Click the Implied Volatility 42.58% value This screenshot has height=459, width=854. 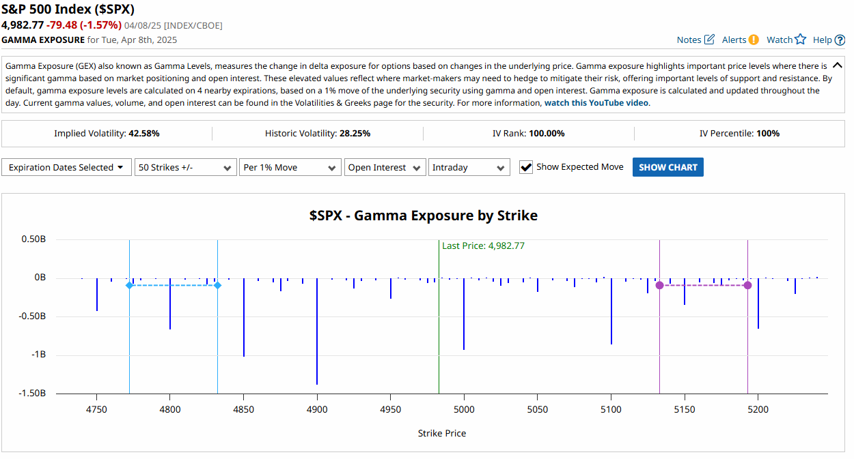point(144,133)
